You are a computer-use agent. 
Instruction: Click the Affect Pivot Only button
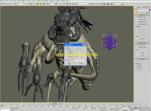[142, 19]
